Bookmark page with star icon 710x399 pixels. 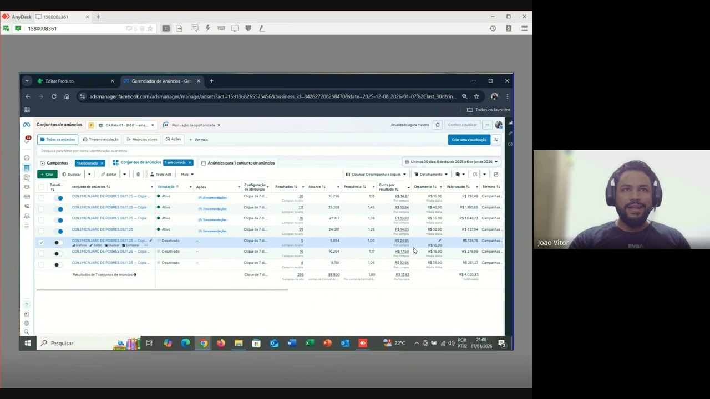476,96
